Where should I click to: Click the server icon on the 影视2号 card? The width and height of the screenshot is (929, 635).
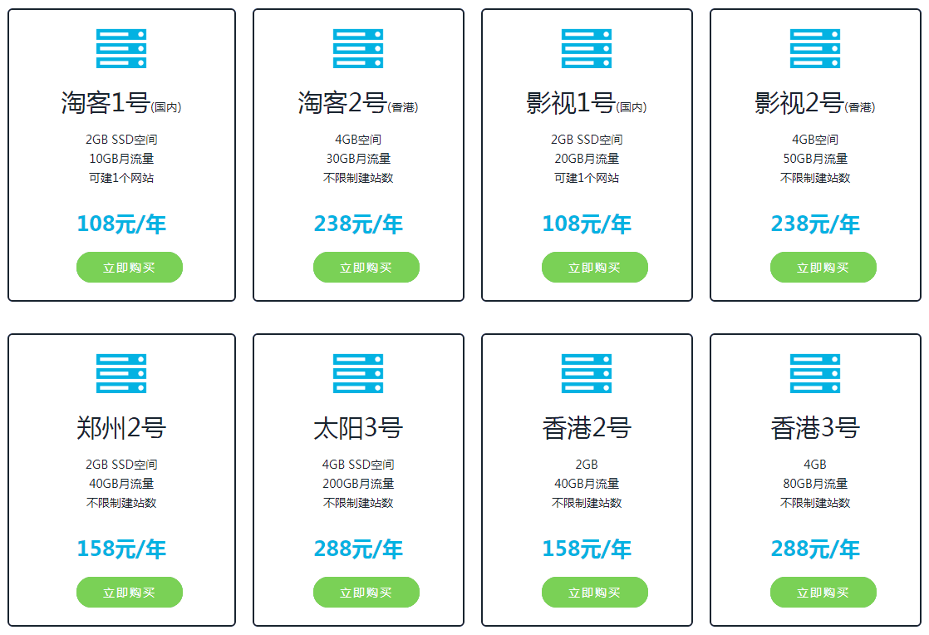(815, 48)
